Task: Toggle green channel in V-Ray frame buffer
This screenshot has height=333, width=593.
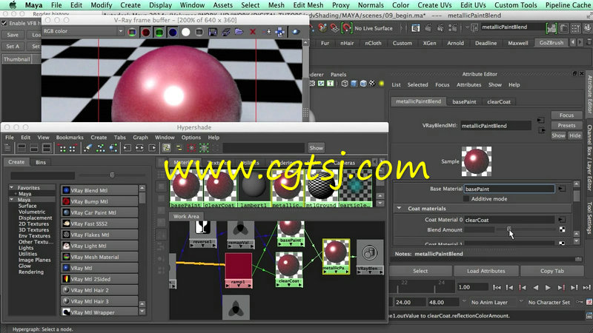Action: pyautogui.click(x=159, y=32)
